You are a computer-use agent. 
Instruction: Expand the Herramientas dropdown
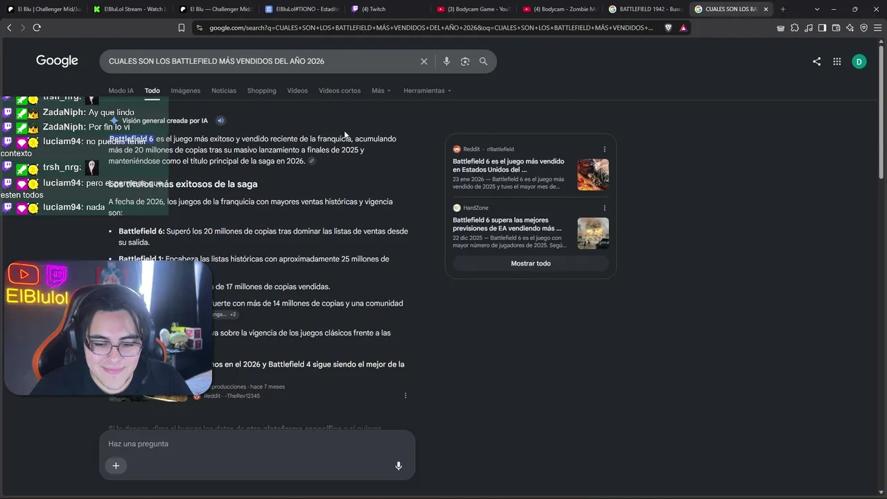427,91
